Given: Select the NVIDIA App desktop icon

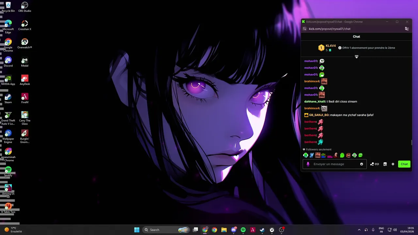Looking at the screenshot, I should (x=8, y=80).
